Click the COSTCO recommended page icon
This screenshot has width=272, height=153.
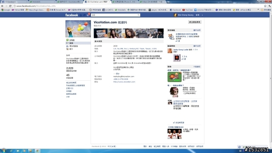tap(171, 37)
